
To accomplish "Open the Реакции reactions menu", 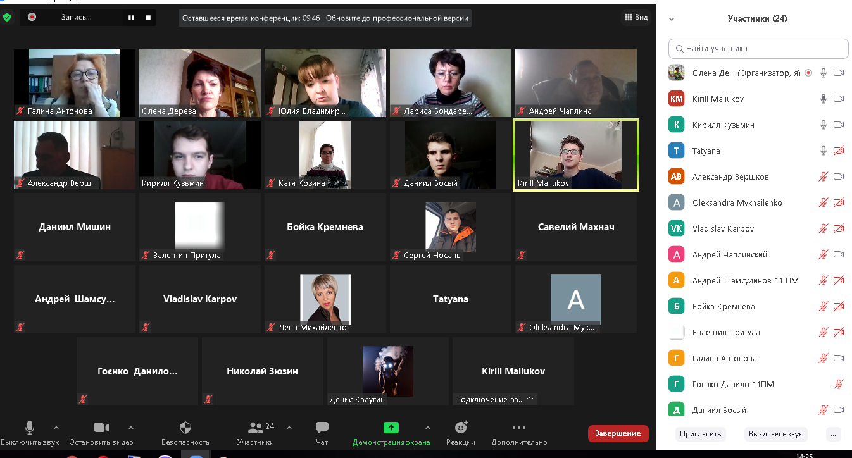I will [x=461, y=433].
